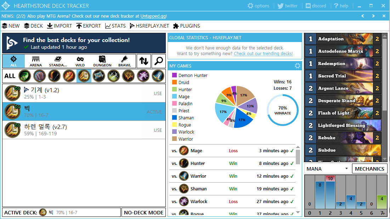The height and width of the screenshot is (219, 390).
Task: Click the Shaman opponent icon in game list
Action: click(x=184, y=189)
